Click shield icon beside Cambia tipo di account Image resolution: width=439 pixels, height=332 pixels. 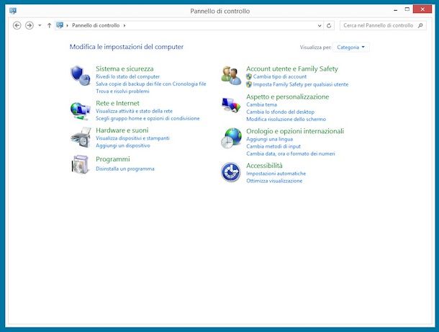pyautogui.click(x=249, y=76)
